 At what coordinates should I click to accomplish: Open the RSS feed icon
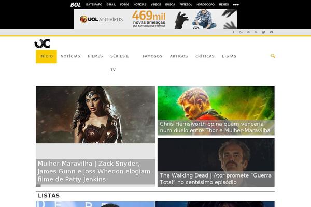[256, 32]
